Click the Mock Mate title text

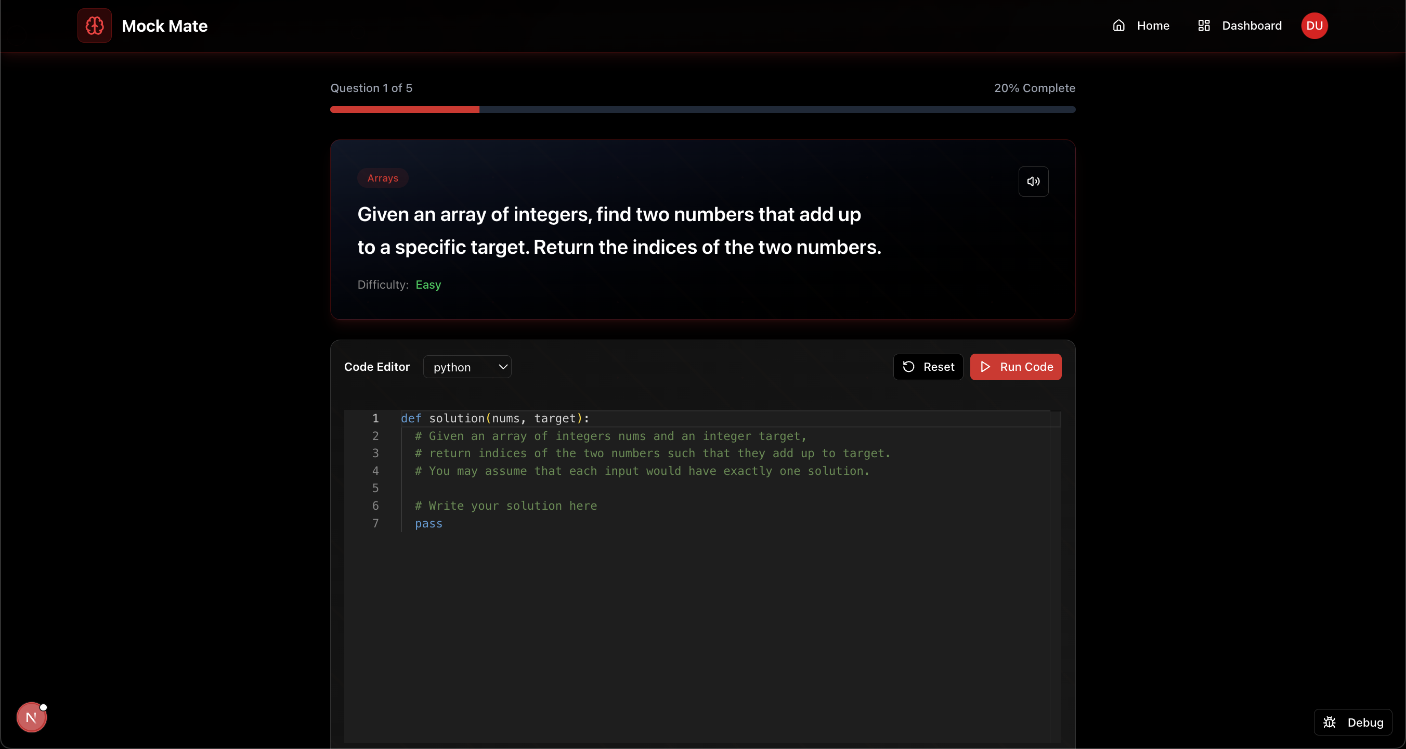[x=164, y=25]
